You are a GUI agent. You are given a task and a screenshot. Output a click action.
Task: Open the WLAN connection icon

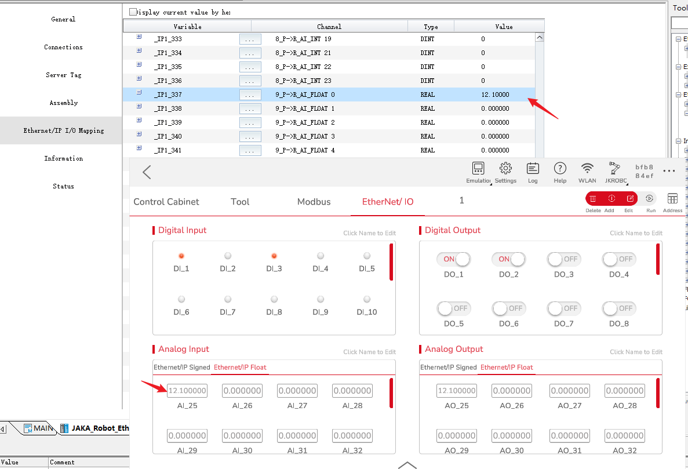tap(587, 169)
